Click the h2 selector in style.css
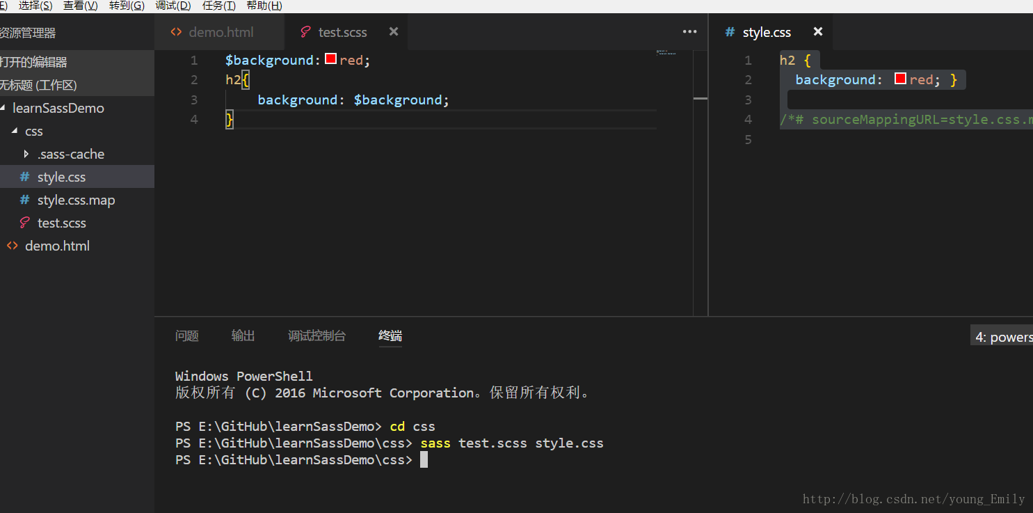The height and width of the screenshot is (513, 1033). click(x=787, y=61)
